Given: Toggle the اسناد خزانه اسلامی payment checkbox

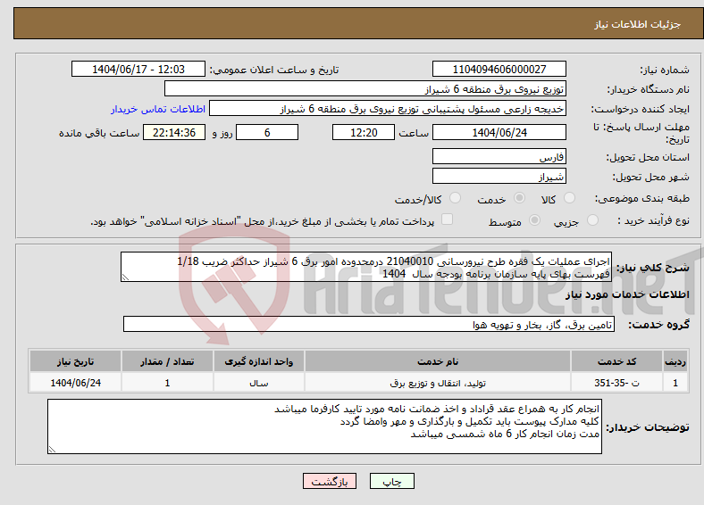Looking at the screenshot, I should [448, 219].
